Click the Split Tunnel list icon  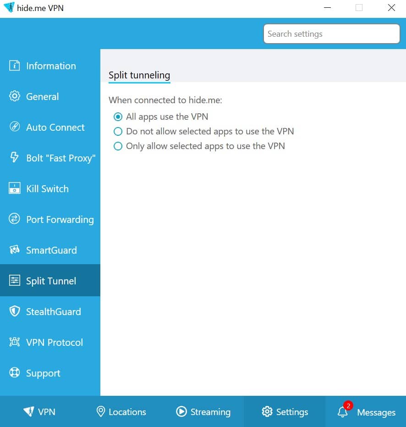[14, 280]
